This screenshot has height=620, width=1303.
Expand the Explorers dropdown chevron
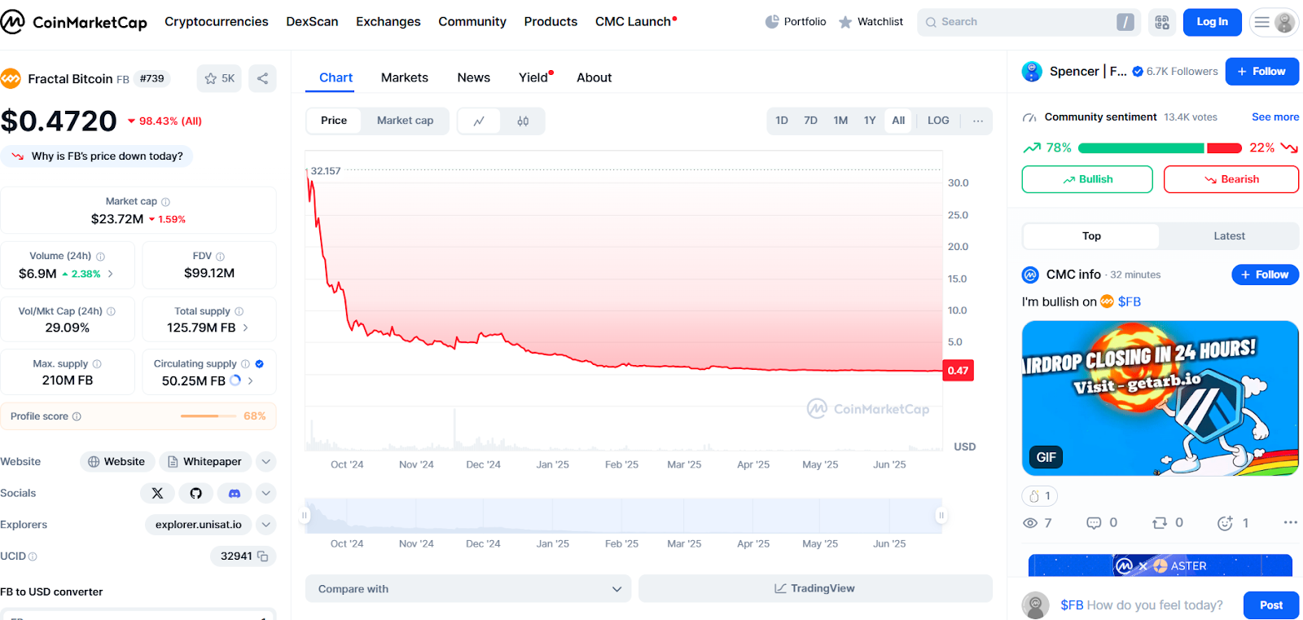point(265,525)
